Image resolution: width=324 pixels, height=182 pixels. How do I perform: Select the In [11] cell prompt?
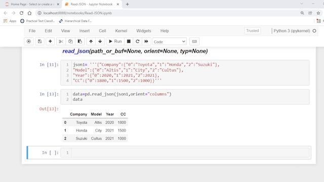pos(49,65)
